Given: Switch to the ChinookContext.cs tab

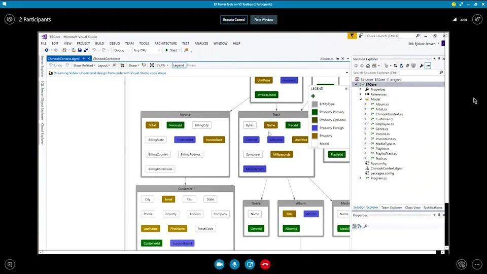Looking at the screenshot, I should pos(107,59).
